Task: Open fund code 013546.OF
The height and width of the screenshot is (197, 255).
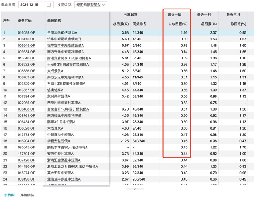Action: pos(26,58)
